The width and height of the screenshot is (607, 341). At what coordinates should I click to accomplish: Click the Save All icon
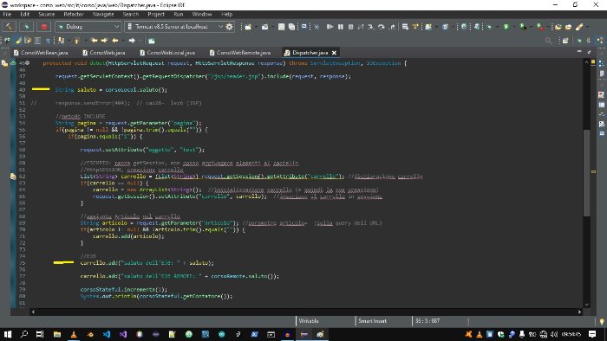(x=291, y=27)
